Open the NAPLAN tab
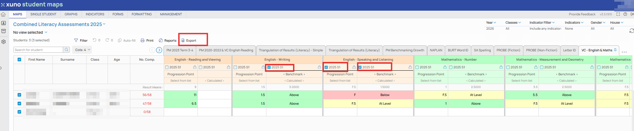The height and width of the screenshot is (131, 634). click(x=436, y=50)
